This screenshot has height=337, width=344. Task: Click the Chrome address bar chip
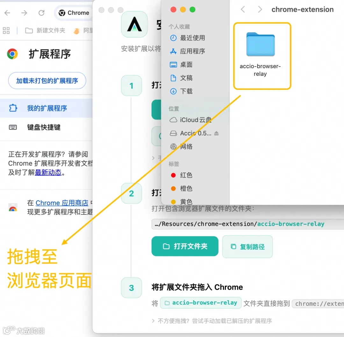pos(74,13)
